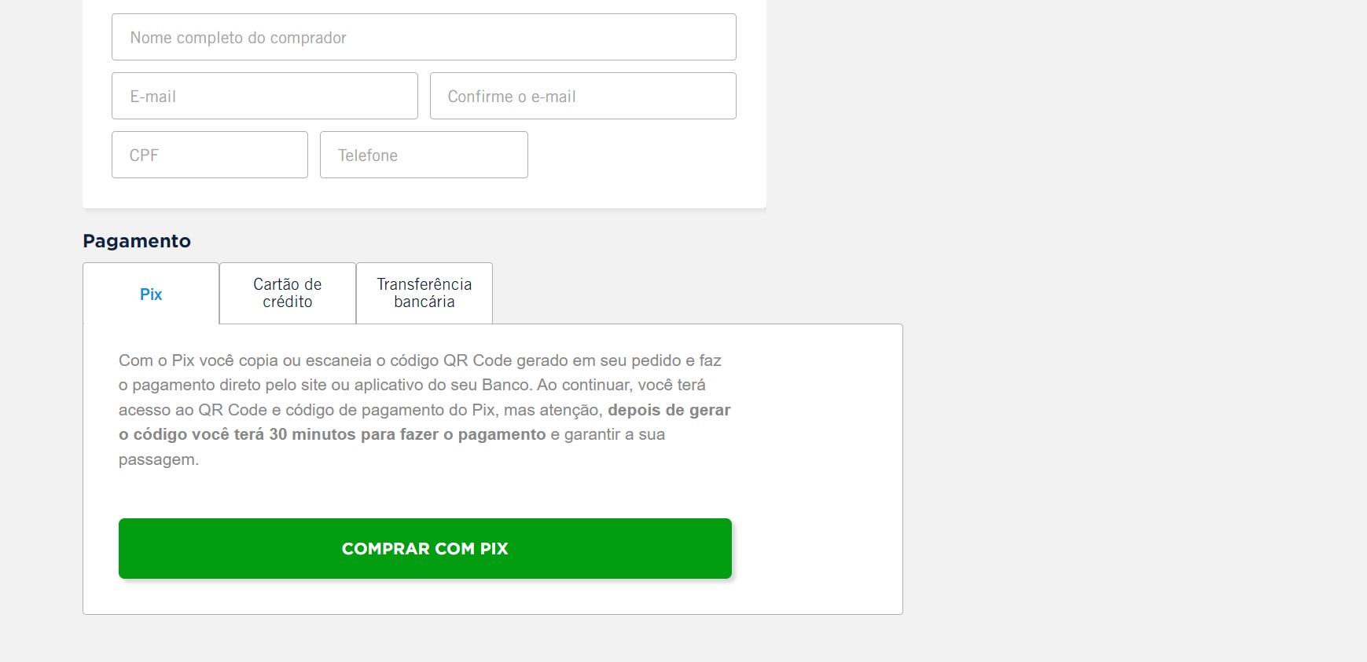The image size is (1367, 662).
Task: Click the blue Pix label text
Action: click(x=151, y=294)
